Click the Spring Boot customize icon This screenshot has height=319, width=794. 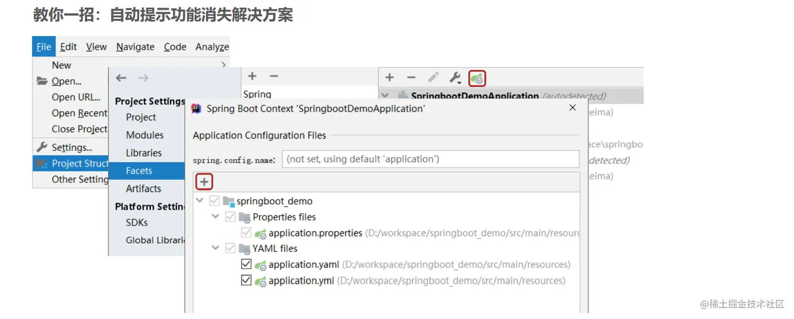coord(477,79)
